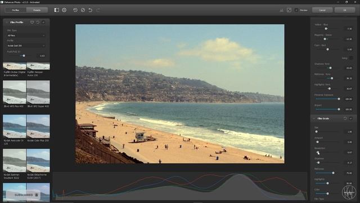This screenshot has width=360, height=203.
Task: Reset the Film Grain panel
Action: point(345,118)
